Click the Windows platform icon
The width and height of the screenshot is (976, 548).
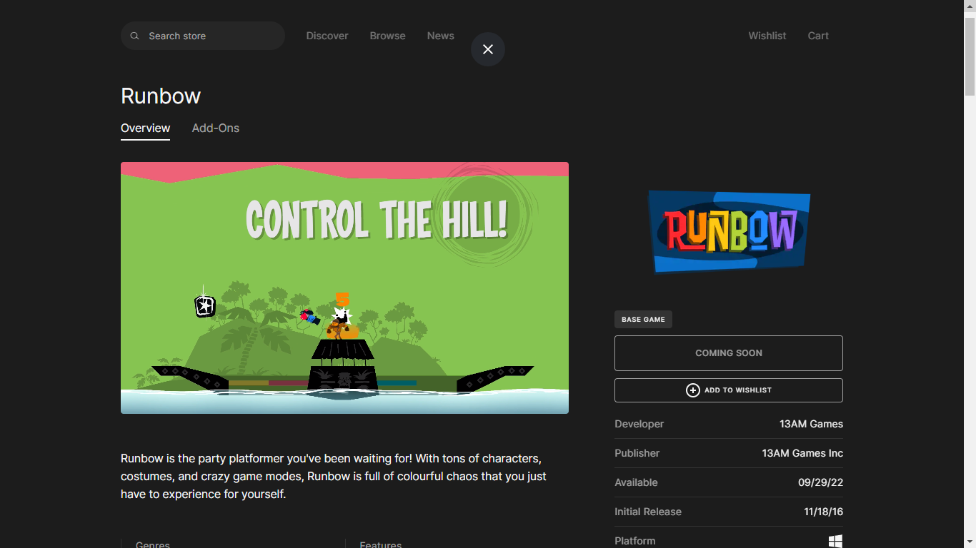(x=835, y=541)
